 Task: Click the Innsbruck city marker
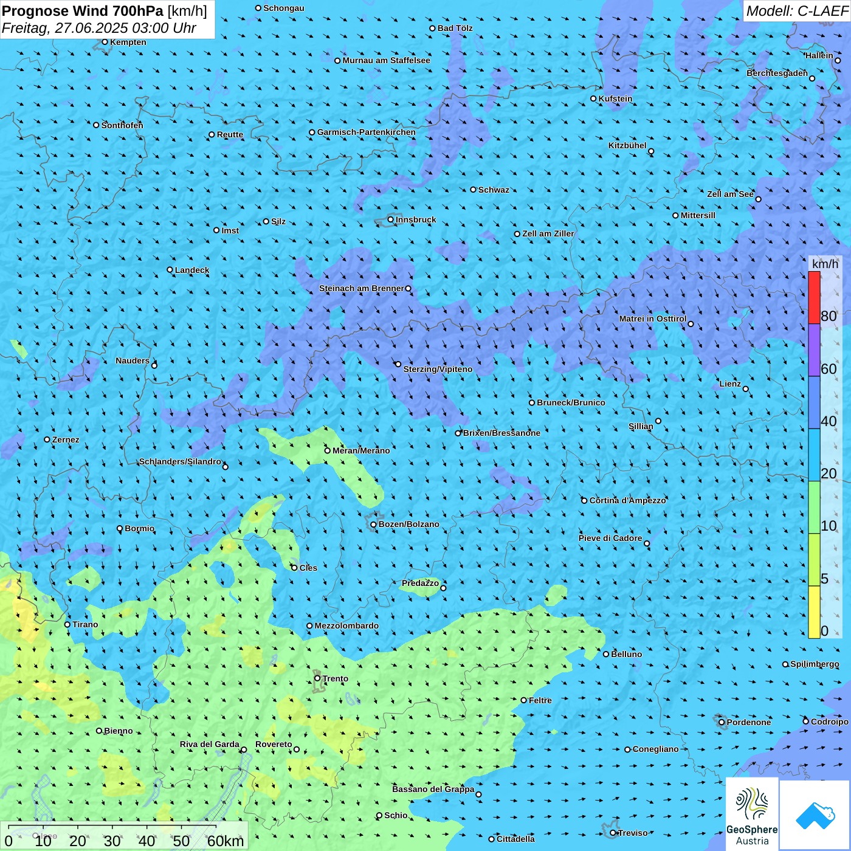pos(391,219)
